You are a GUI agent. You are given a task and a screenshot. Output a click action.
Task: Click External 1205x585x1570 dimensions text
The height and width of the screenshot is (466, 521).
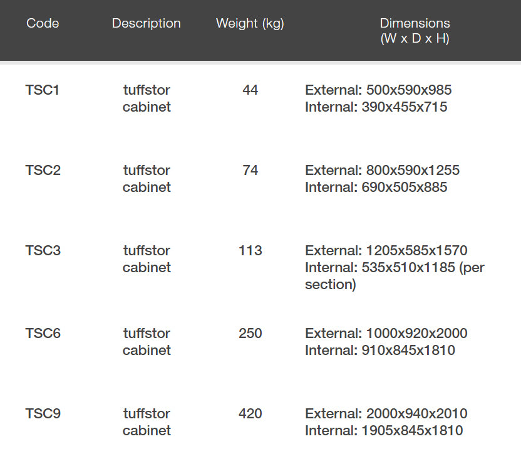point(386,251)
